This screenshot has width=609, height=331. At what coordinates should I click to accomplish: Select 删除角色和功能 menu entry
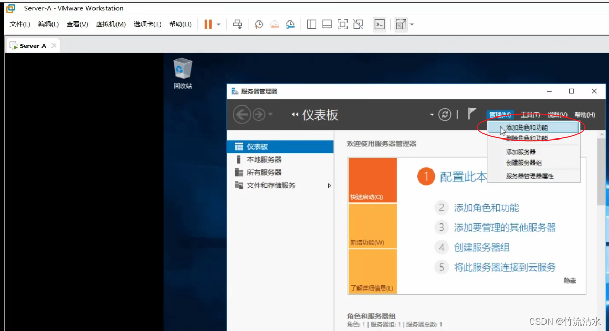(x=533, y=138)
